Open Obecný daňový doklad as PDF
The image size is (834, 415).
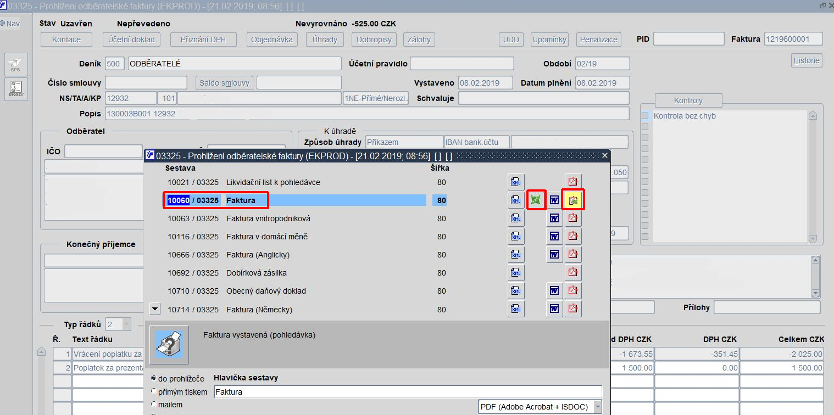(x=573, y=291)
